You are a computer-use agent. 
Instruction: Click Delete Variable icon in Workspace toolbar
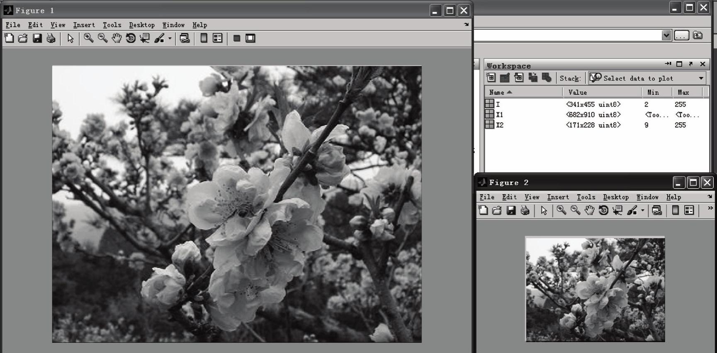pyautogui.click(x=547, y=78)
